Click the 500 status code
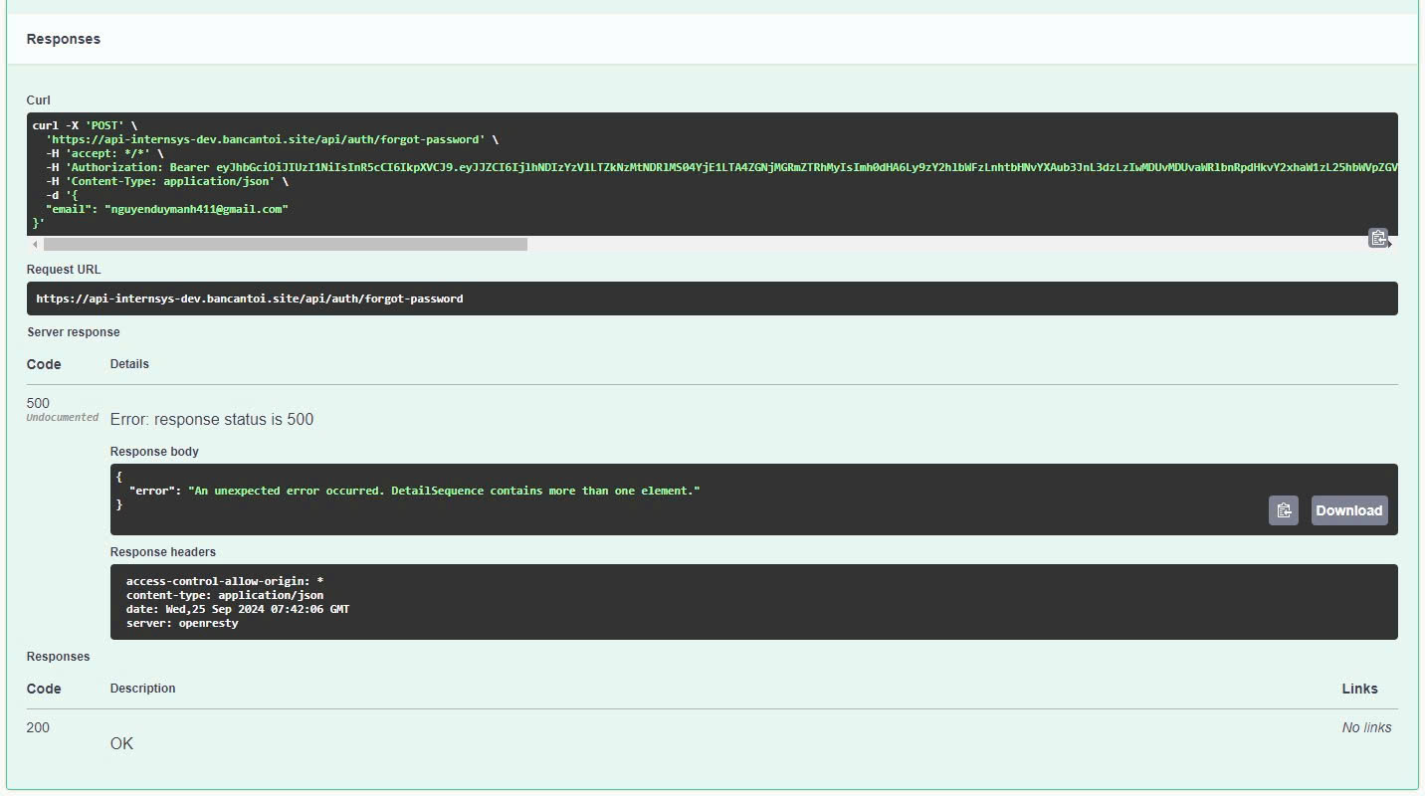Screen dimensions: 1425x796 click(38, 403)
